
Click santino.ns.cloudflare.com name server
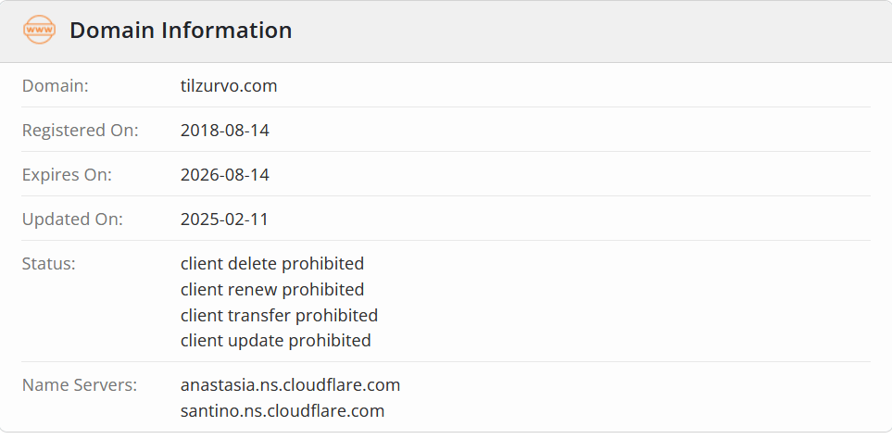click(x=283, y=410)
